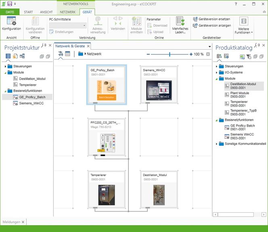Image resolution: width=268 pixels, height=232 pixels.
Task: Click the filter icon in Produktkatalog
Action: 249,56
